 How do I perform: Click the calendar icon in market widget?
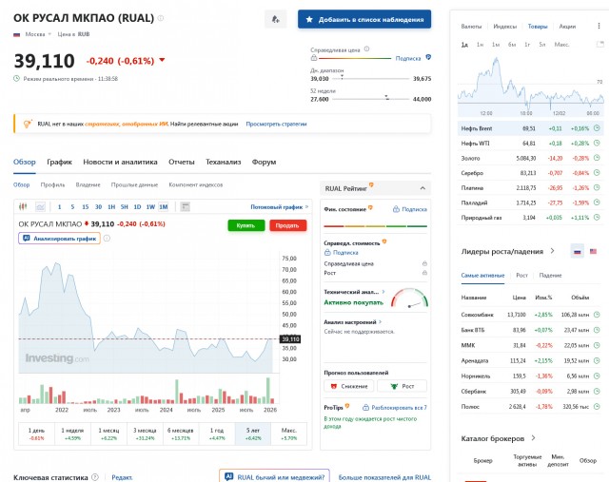[x=600, y=45]
